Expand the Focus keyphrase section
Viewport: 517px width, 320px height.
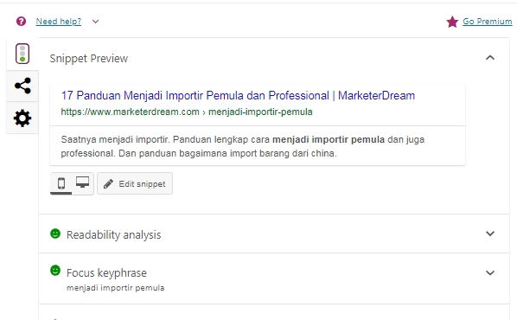(490, 273)
